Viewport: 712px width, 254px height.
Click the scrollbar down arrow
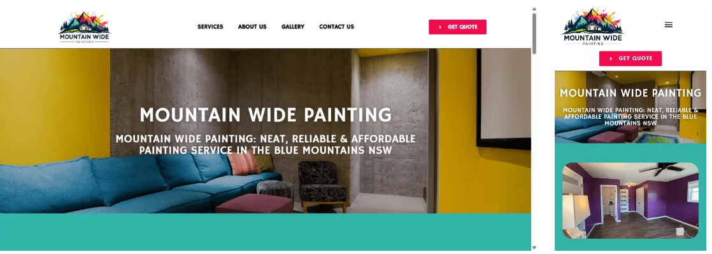[x=534, y=248]
